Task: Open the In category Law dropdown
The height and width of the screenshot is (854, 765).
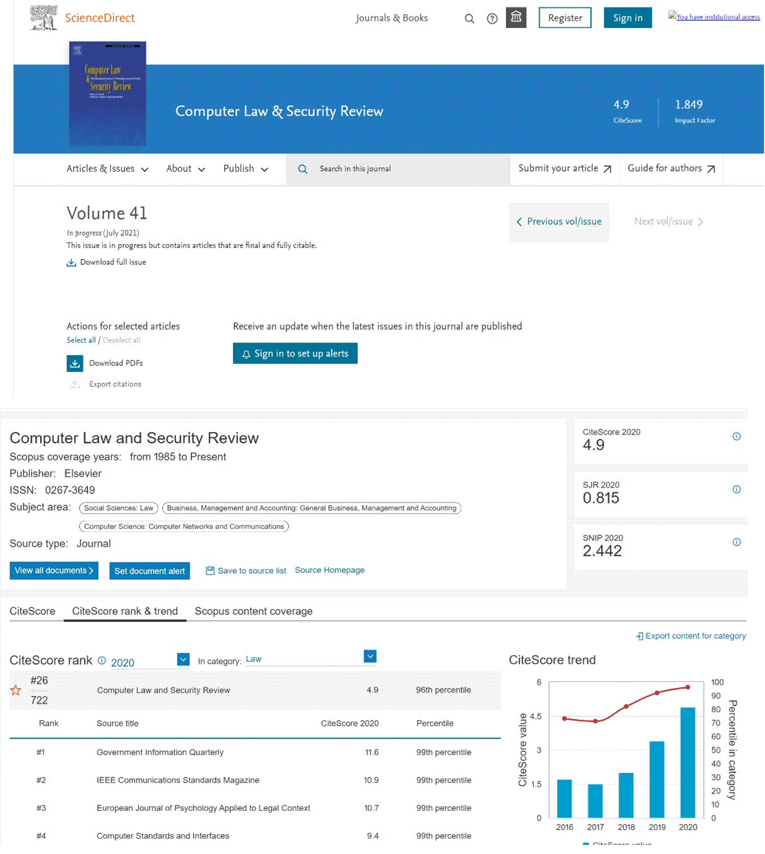Action: [x=370, y=656]
